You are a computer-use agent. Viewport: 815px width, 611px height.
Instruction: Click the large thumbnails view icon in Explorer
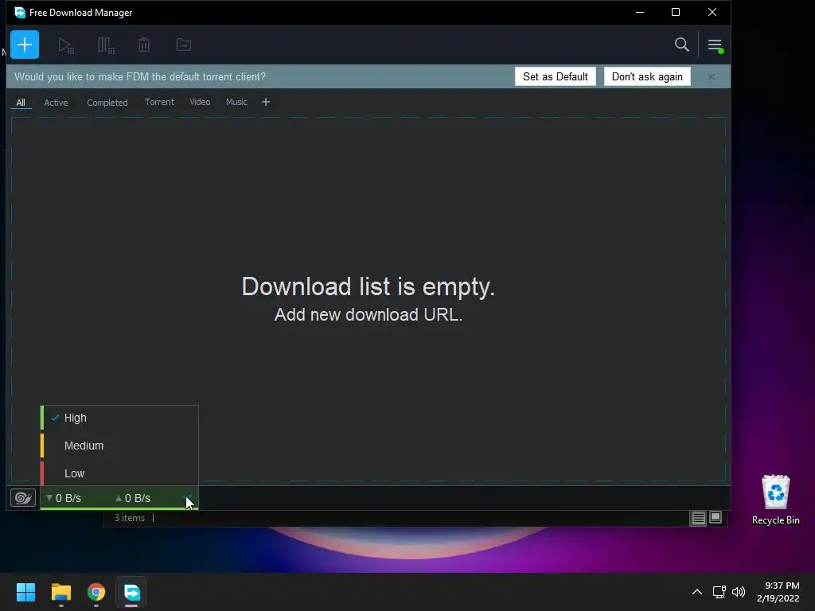(716, 517)
